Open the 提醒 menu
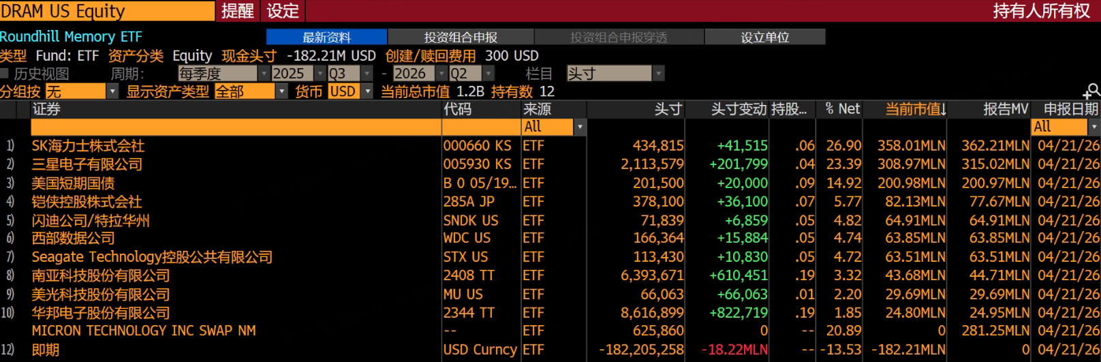This screenshot has height=362, width=1101. [238, 11]
